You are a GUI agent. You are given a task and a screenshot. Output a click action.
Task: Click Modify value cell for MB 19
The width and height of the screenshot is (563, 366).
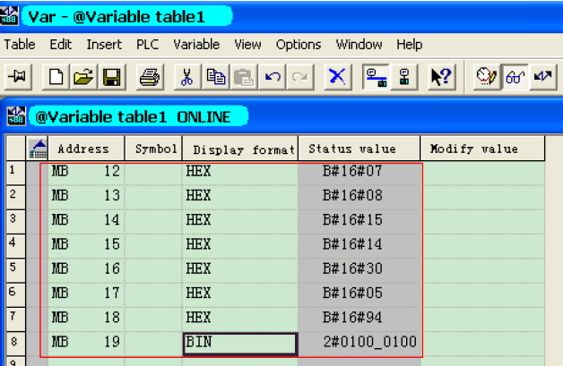pyautogui.click(x=482, y=342)
